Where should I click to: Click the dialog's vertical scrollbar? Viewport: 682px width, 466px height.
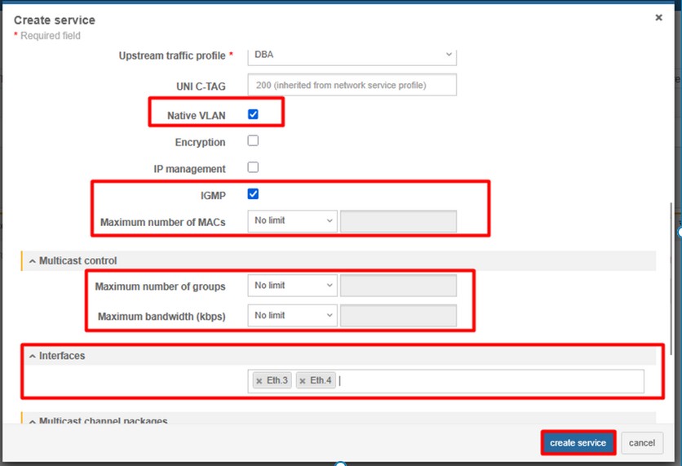tap(671, 277)
